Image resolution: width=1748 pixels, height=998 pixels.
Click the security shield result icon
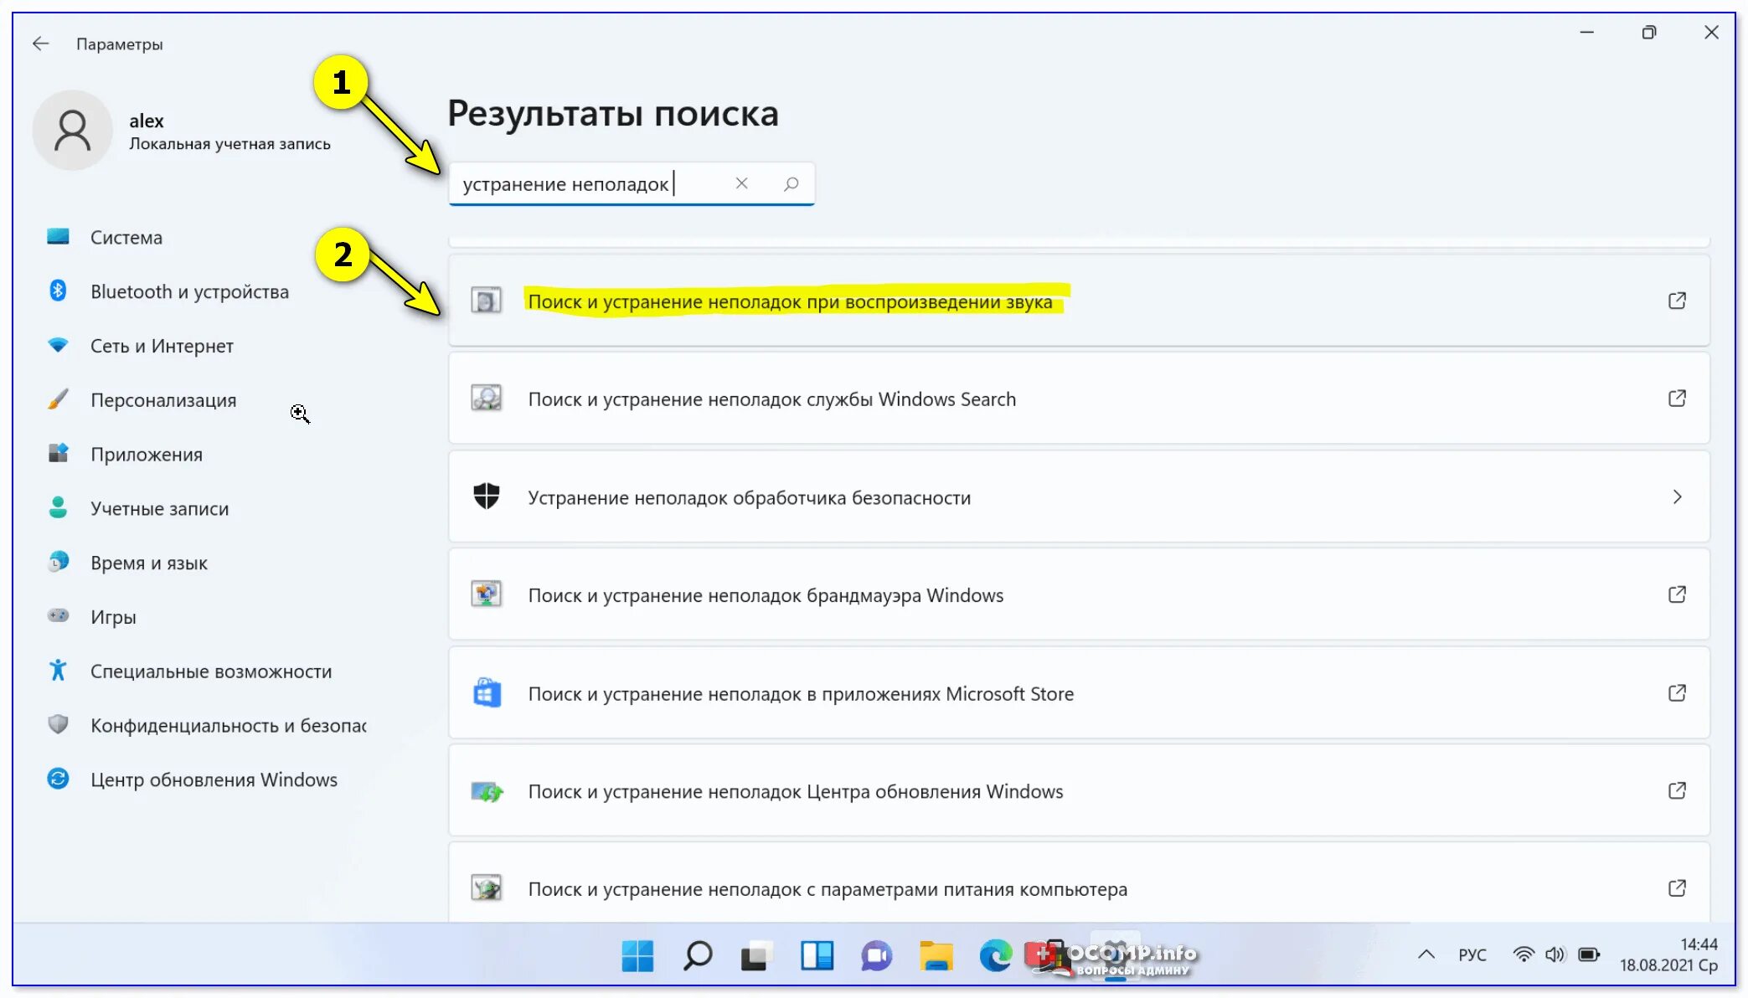[487, 496]
